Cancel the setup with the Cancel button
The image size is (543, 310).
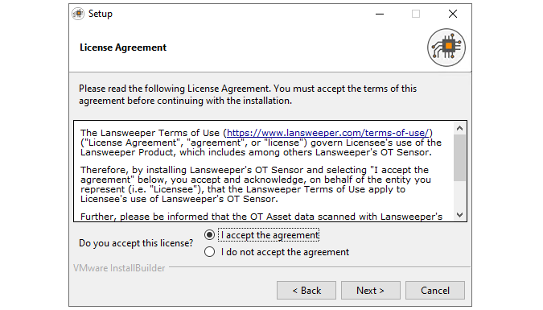tap(435, 290)
